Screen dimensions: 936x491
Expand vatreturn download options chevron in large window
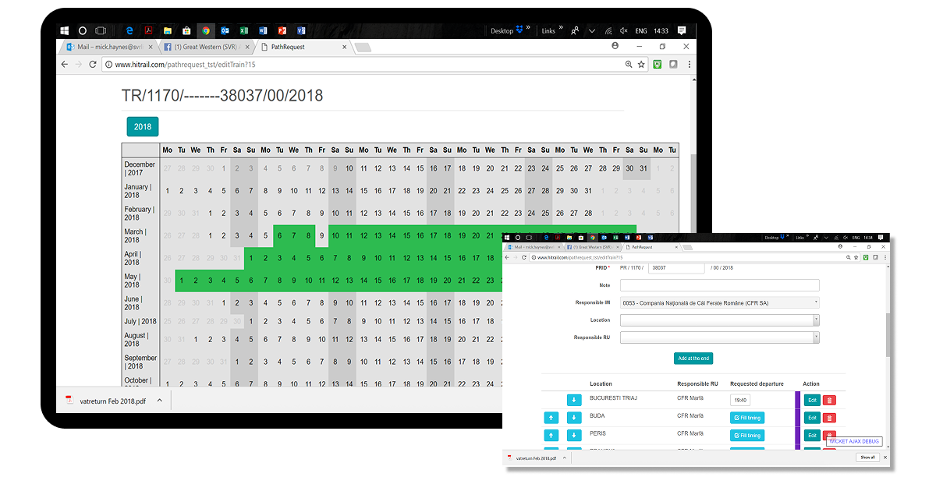[160, 401]
